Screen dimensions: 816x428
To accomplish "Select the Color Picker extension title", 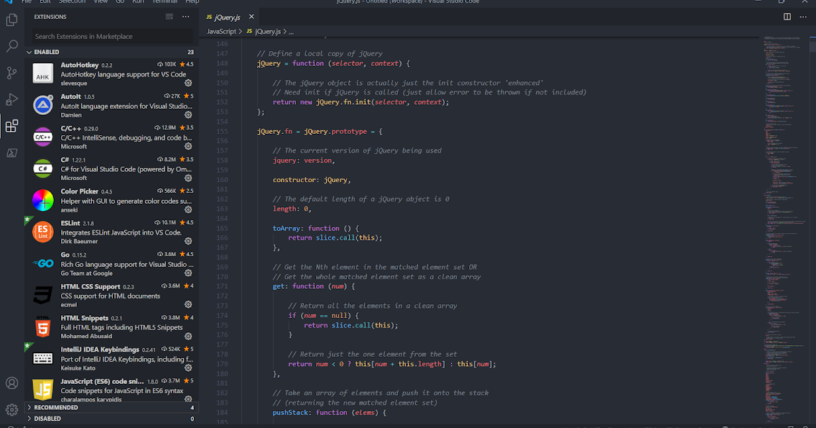I will pos(80,192).
